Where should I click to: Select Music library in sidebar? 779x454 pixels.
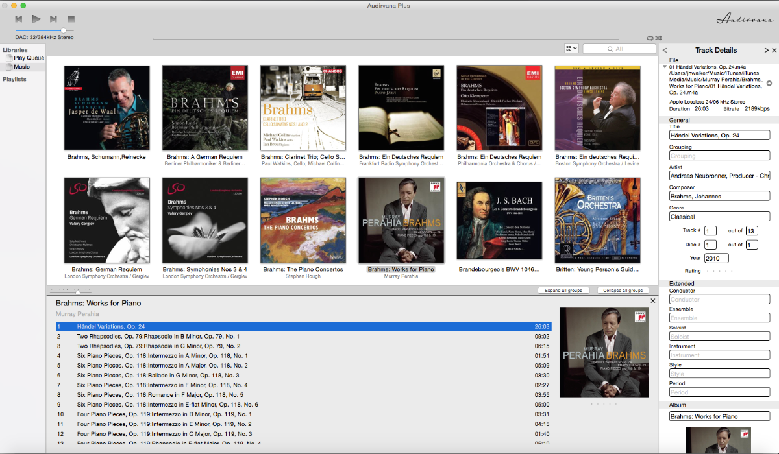tap(22, 67)
